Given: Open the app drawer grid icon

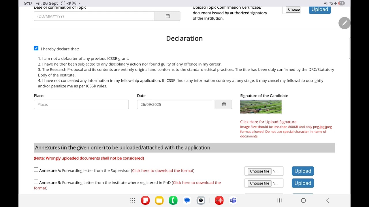Looking at the screenshot, I should (133, 200).
